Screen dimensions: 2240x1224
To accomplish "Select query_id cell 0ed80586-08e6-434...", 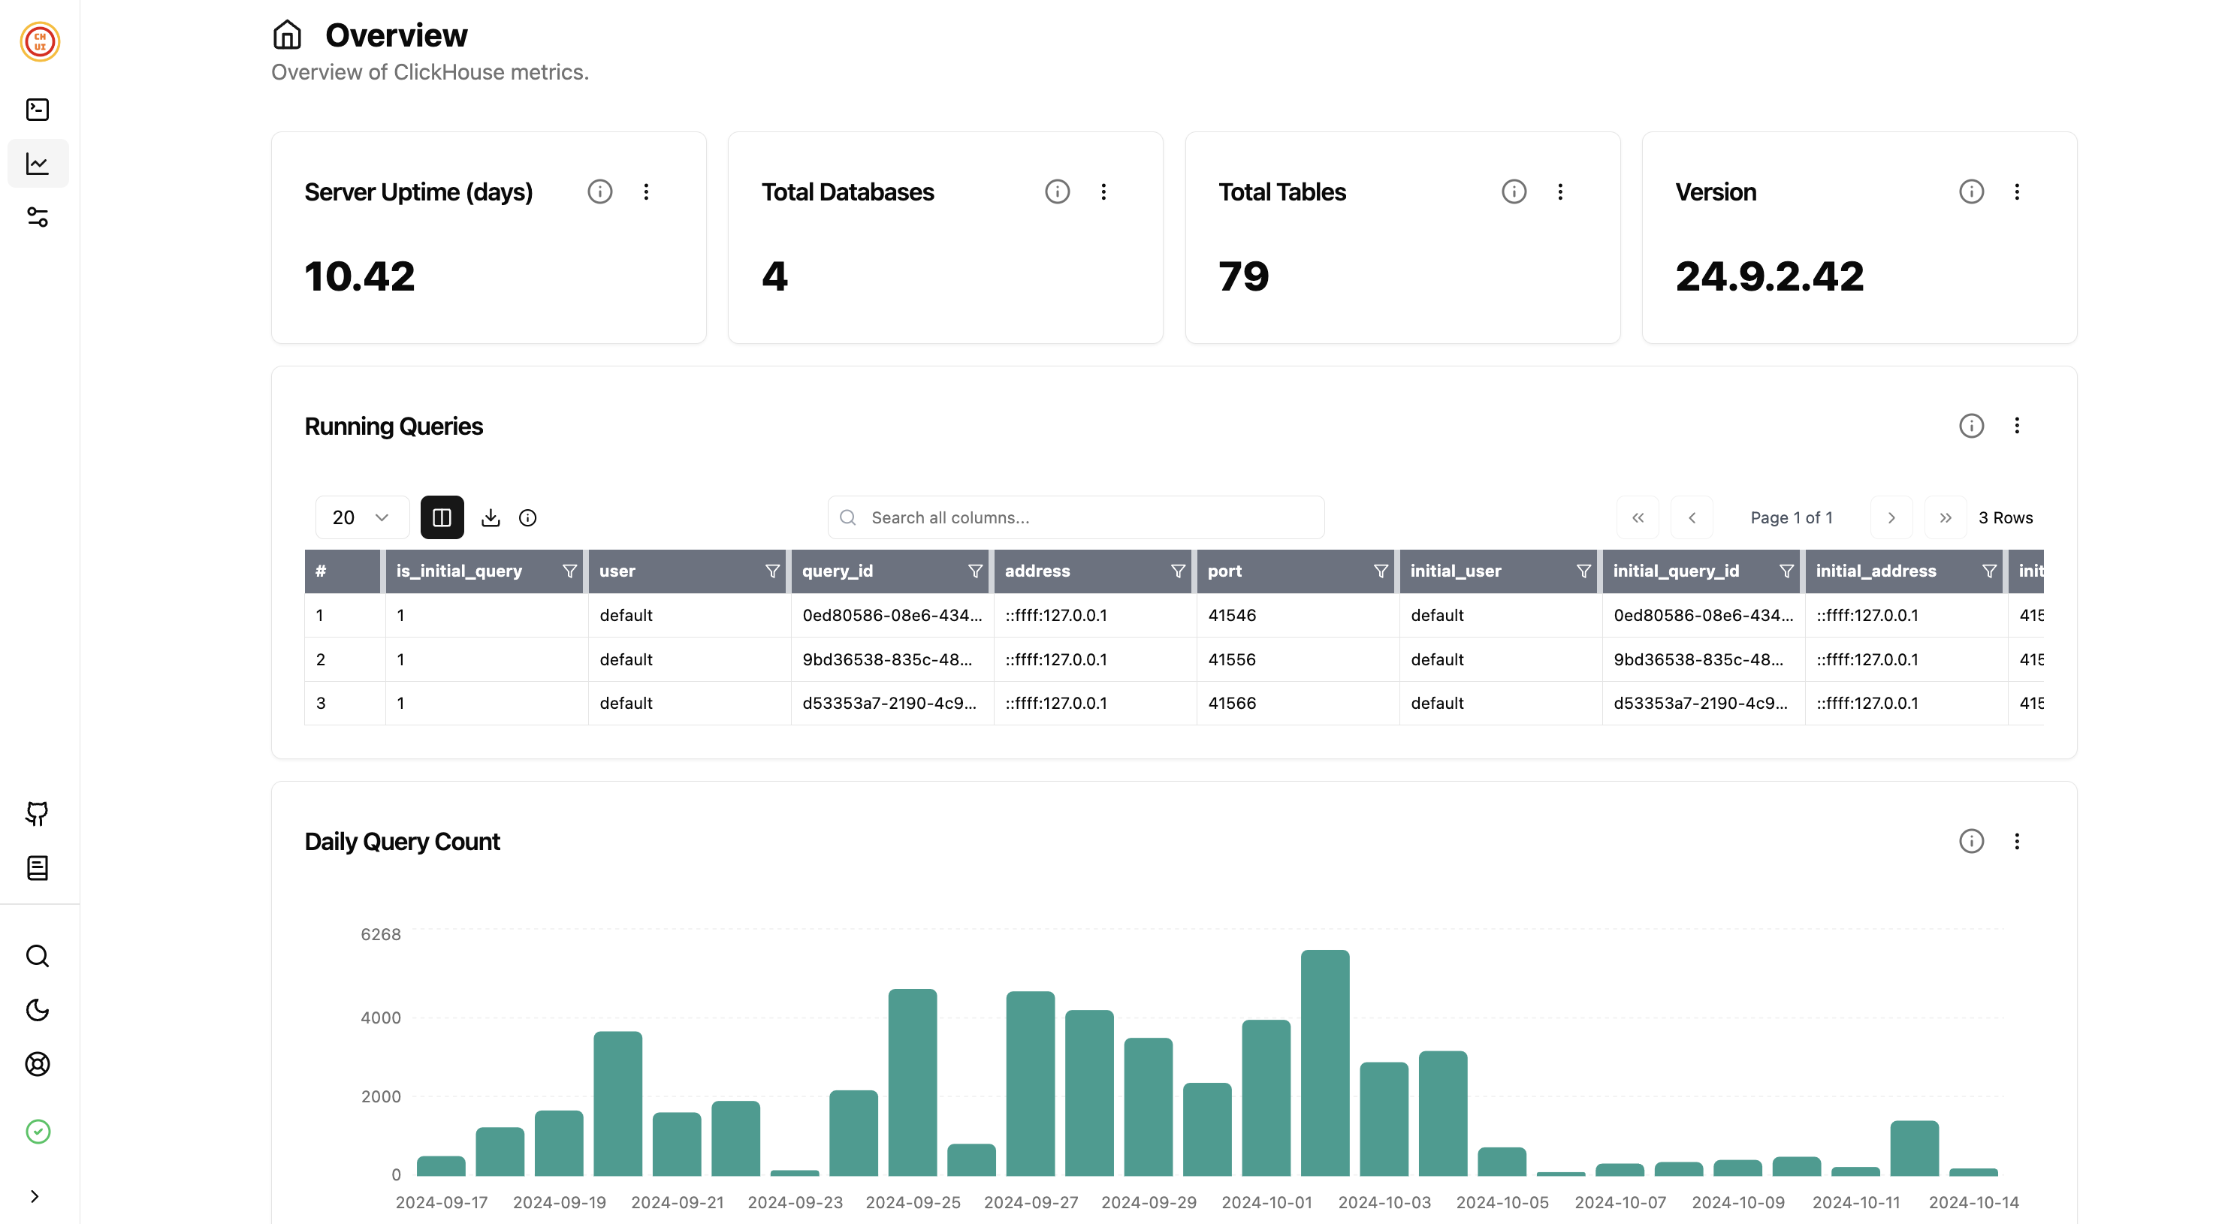I will (892, 616).
